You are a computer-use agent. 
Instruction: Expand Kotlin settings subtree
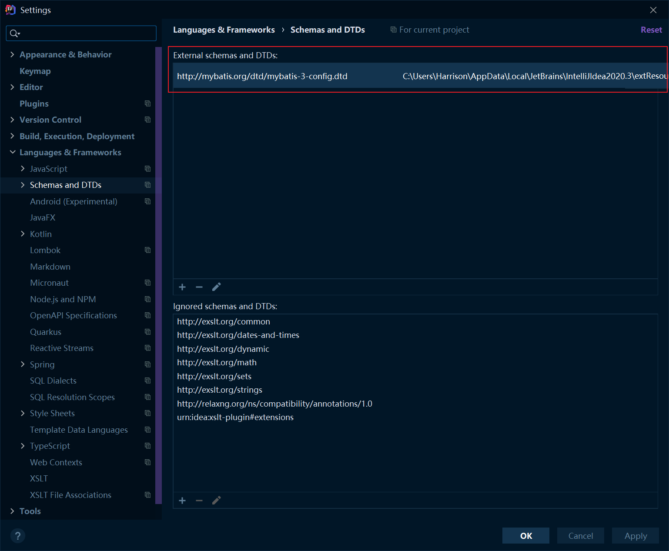coord(23,234)
